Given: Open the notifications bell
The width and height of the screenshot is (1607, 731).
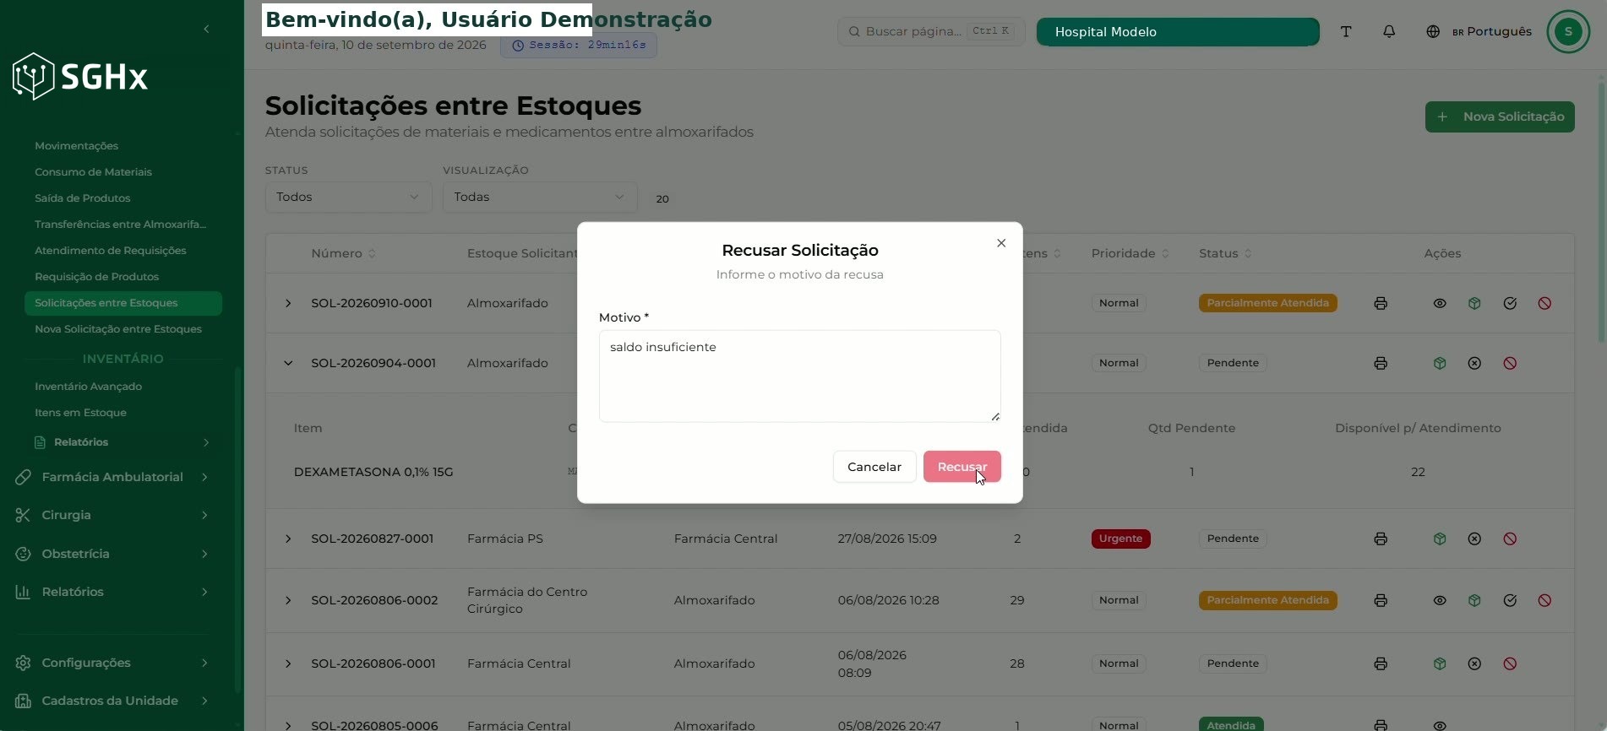Looking at the screenshot, I should [x=1389, y=31].
